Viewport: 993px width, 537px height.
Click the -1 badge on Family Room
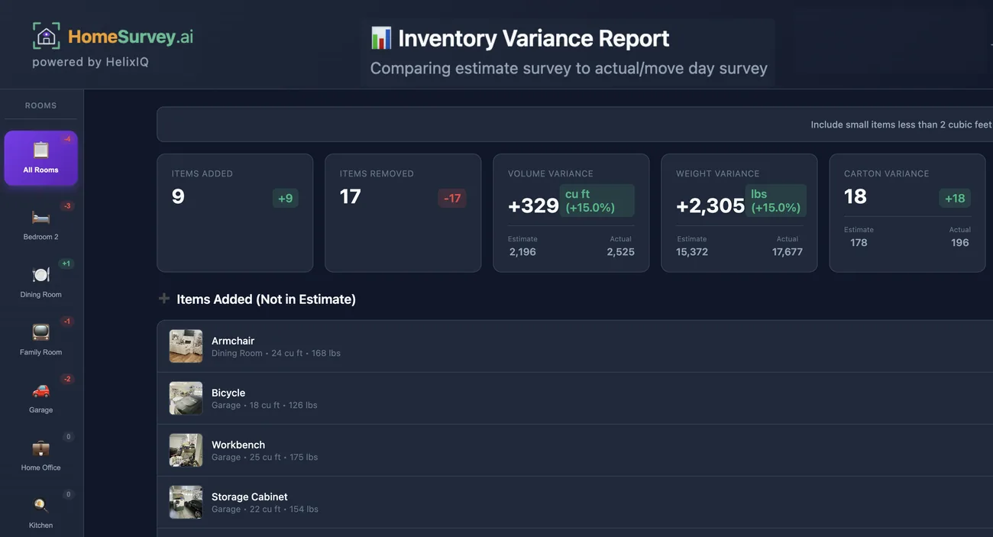click(67, 322)
